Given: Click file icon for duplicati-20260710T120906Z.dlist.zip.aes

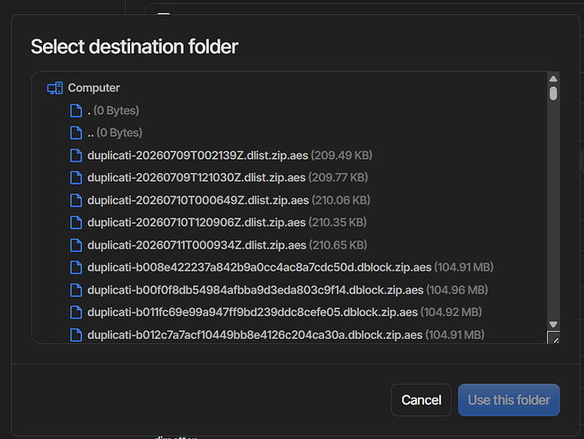Looking at the screenshot, I should tap(76, 223).
